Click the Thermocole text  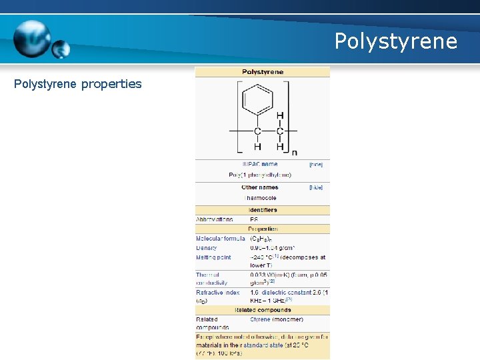(x=261, y=198)
